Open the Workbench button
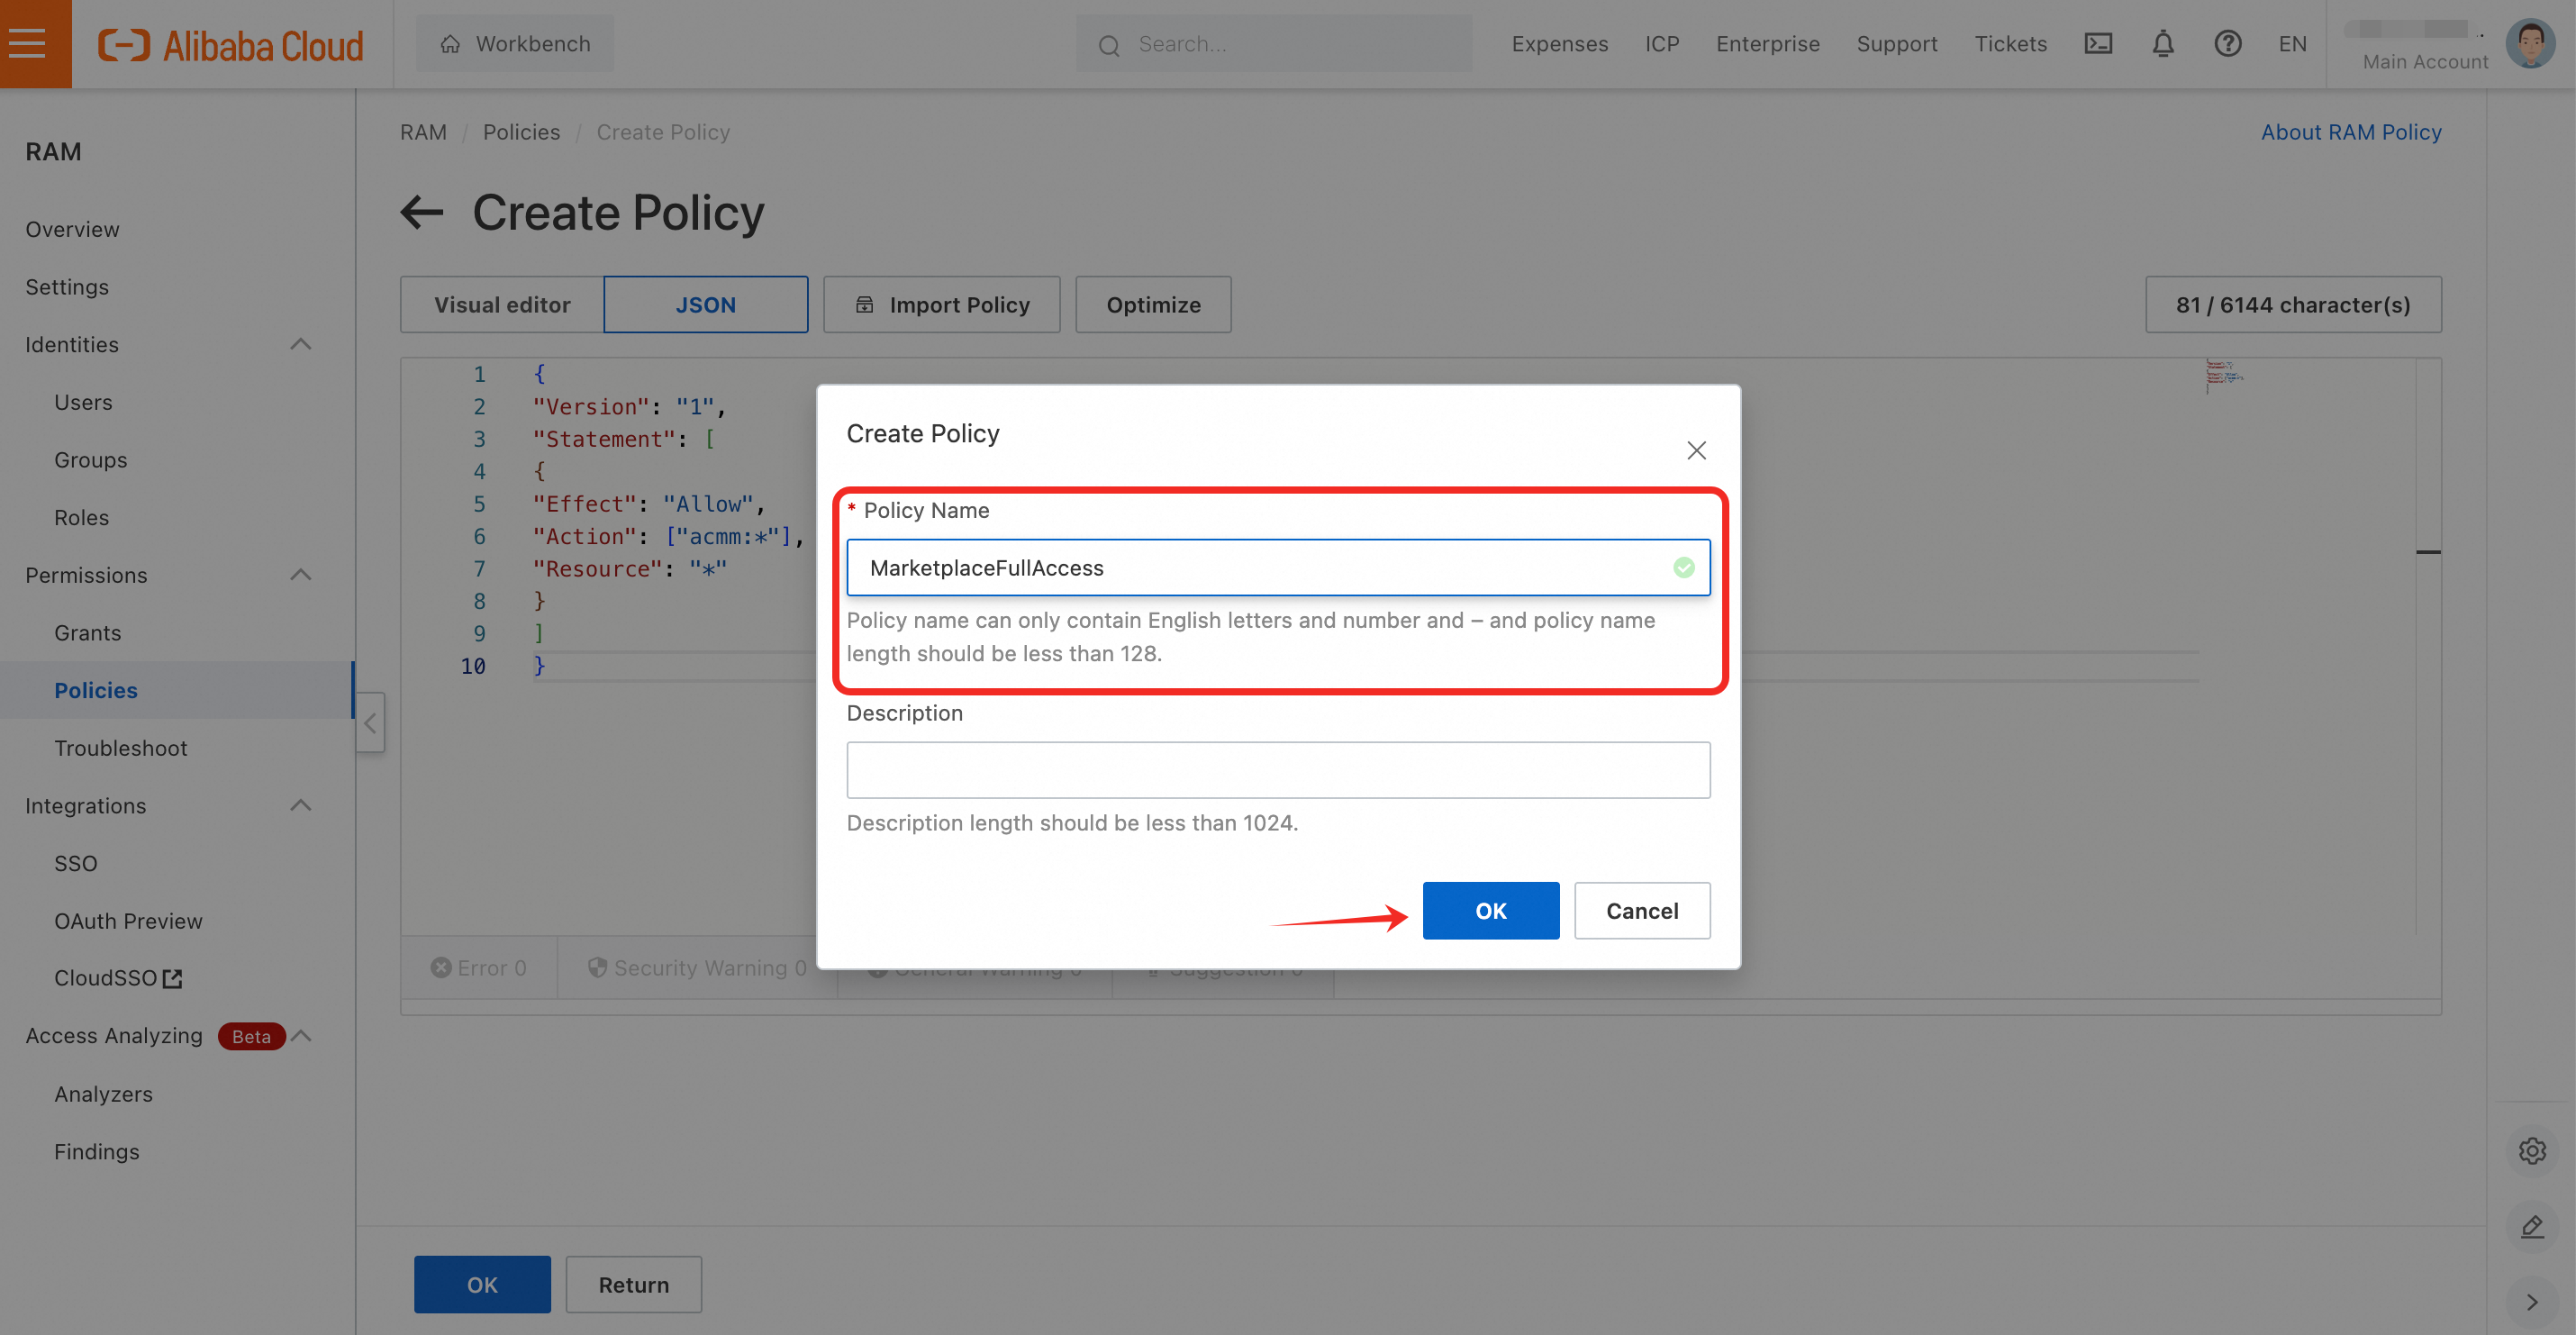The width and height of the screenshot is (2576, 1335). click(x=515, y=44)
